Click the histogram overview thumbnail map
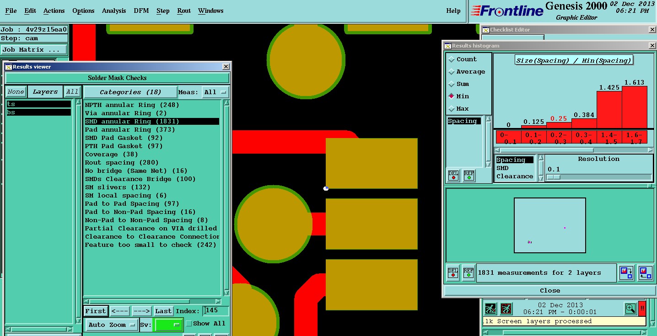 click(x=549, y=225)
